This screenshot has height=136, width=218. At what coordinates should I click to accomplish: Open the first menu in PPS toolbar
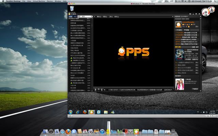[x=99, y=16]
